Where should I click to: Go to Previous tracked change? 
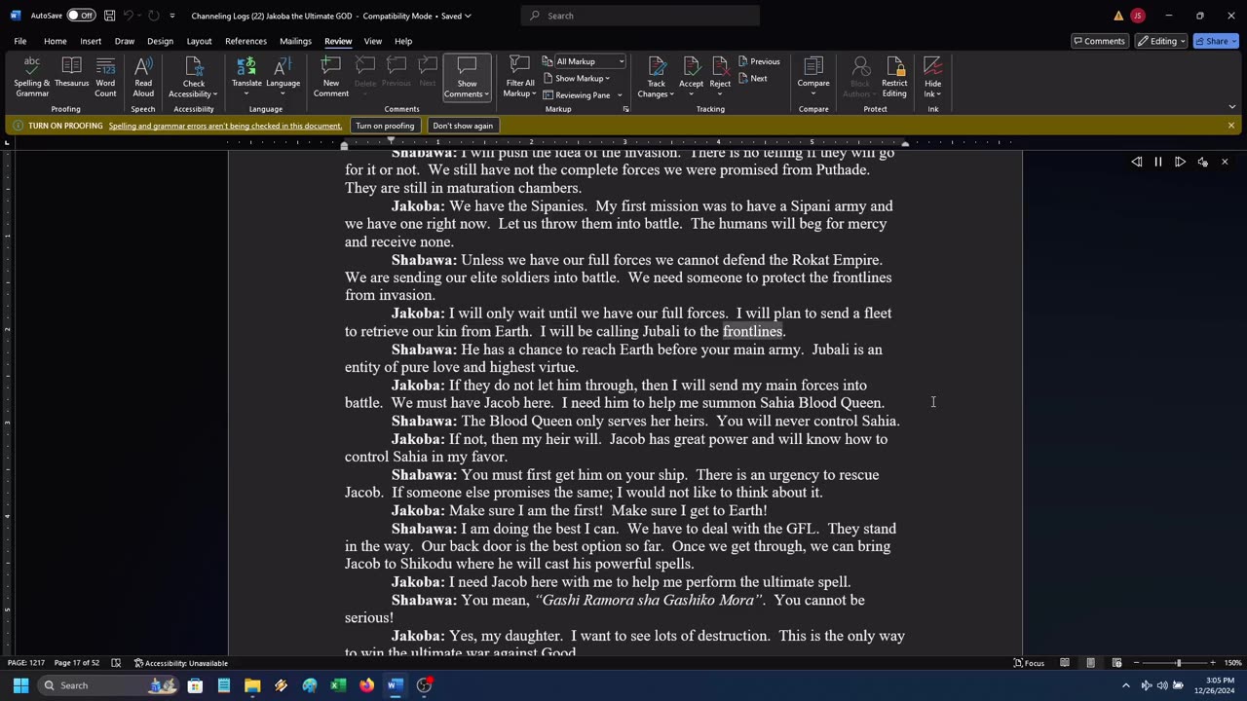pos(759,61)
